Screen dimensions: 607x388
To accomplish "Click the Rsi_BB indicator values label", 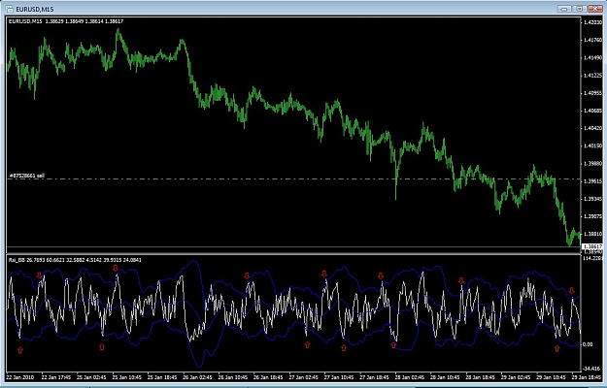I will [75, 260].
